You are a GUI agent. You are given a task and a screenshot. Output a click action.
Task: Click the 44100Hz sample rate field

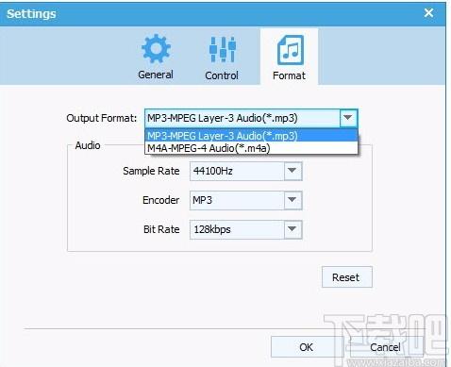(237, 171)
